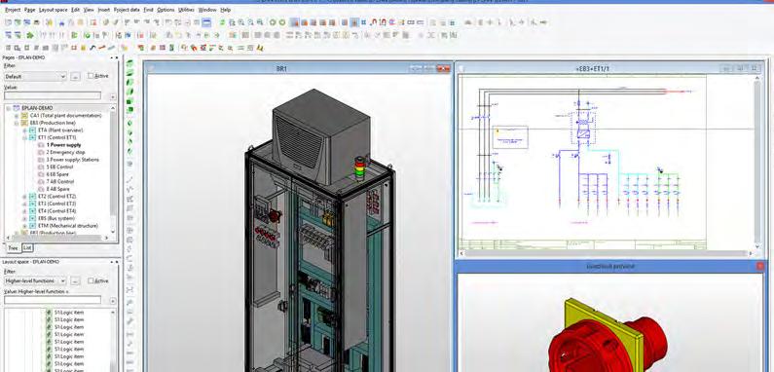Enable Active checkbox in Pages filter
The image size is (774, 372).
click(91, 76)
